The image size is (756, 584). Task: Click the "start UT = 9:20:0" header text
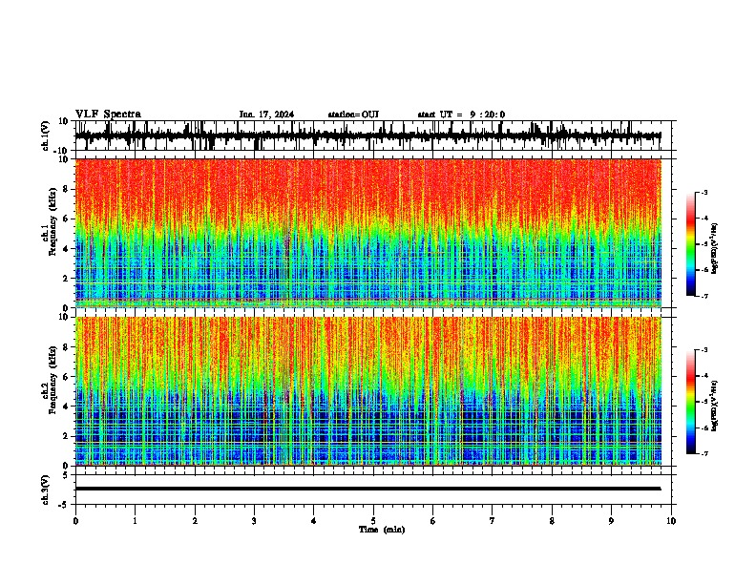coord(461,115)
